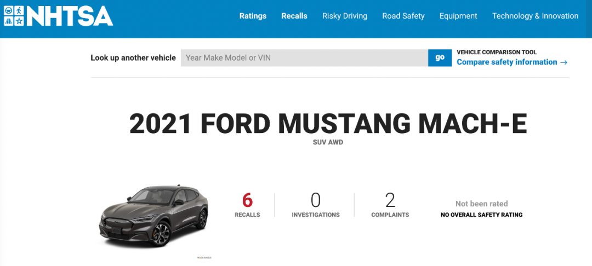
Task: Open the Ratings menu
Action: pos(253,16)
